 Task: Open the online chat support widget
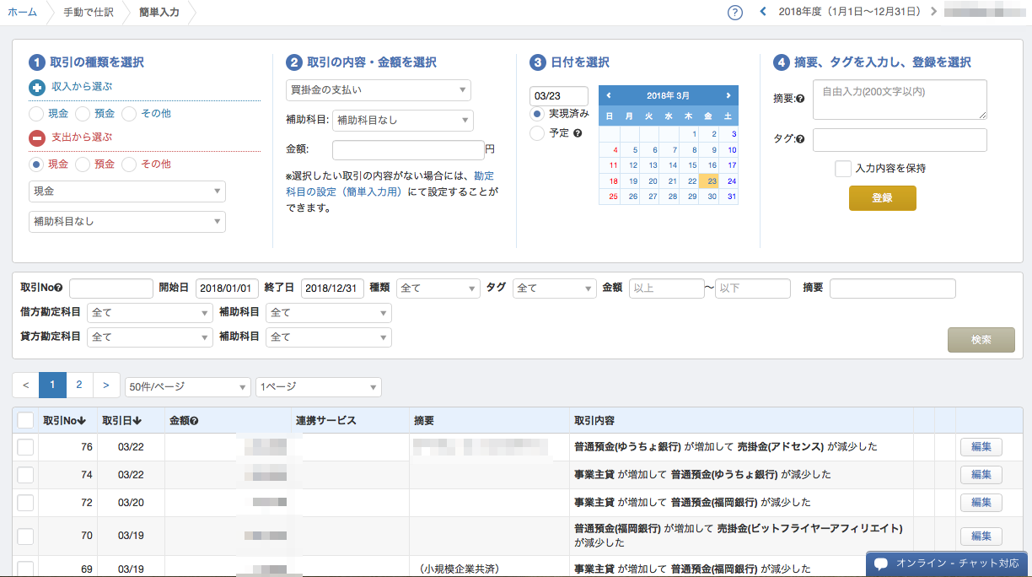[949, 564]
